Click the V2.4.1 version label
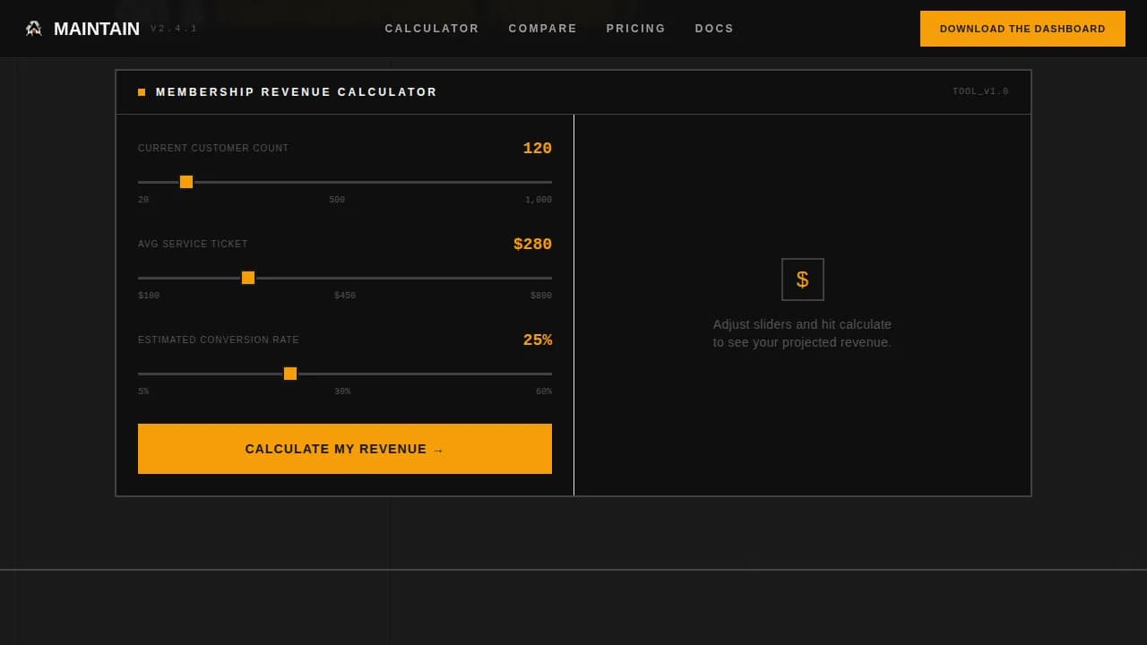Viewport: 1147px width, 645px height. [174, 29]
